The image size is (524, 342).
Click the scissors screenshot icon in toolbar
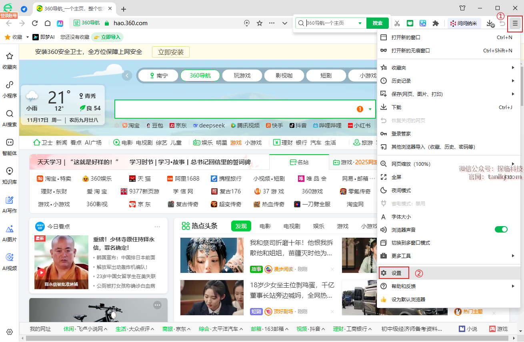point(397,24)
